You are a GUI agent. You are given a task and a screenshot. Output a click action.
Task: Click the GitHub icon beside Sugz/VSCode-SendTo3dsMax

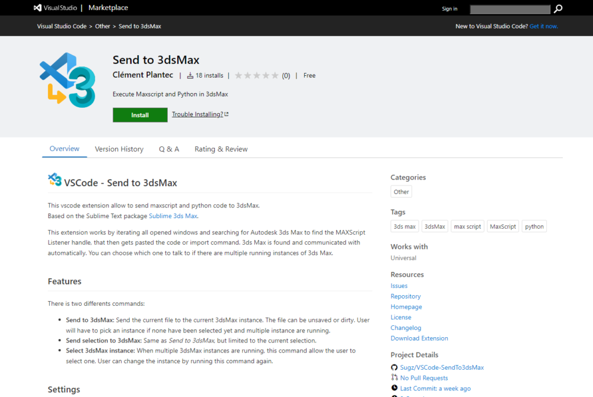click(394, 367)
